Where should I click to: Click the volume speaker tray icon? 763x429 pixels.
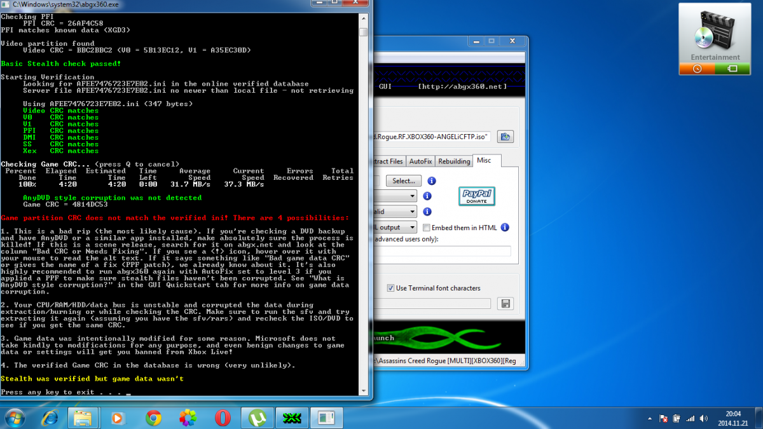coord(703,418)
